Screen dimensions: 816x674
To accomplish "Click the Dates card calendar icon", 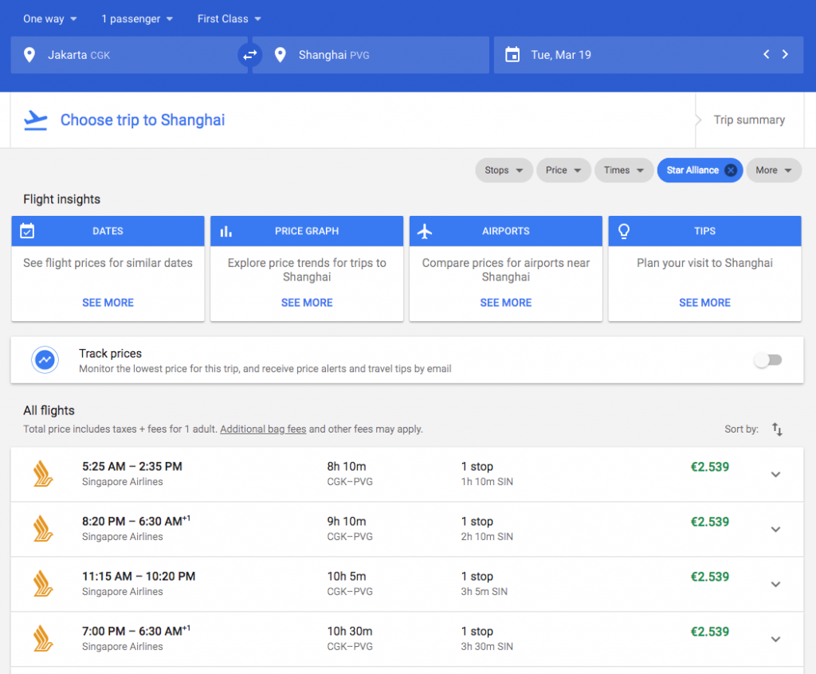I will [x=27, y=230].
